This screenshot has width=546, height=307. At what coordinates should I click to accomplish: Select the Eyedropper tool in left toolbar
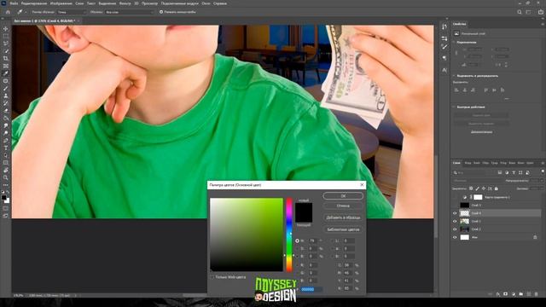(6, 73)
